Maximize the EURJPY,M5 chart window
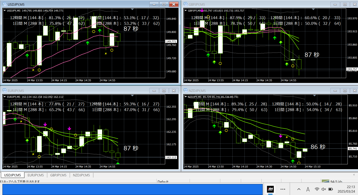Viewport: 358px width, 195px height. 164,91
